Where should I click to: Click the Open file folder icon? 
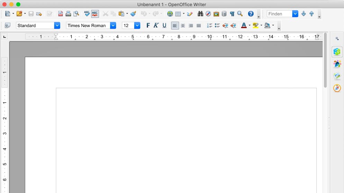19,14
